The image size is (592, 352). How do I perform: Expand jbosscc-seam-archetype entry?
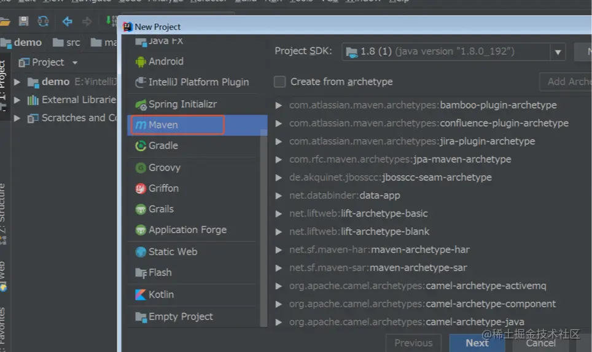pyautogui.click(x=279, y=178)
